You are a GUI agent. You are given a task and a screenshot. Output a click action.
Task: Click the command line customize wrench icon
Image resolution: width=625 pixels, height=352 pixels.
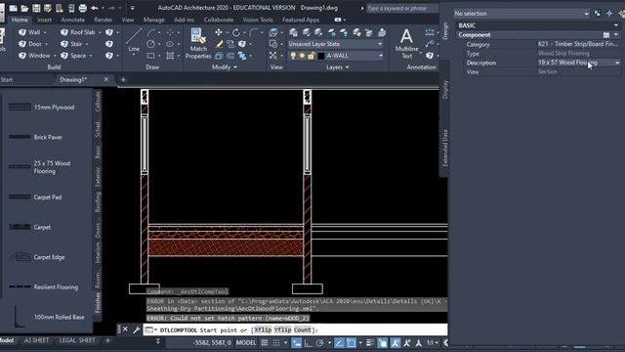coord(137,330)
